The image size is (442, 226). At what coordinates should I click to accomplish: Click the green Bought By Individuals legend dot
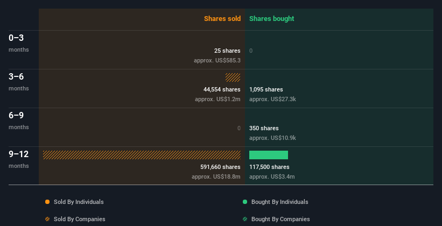(245, 202)
